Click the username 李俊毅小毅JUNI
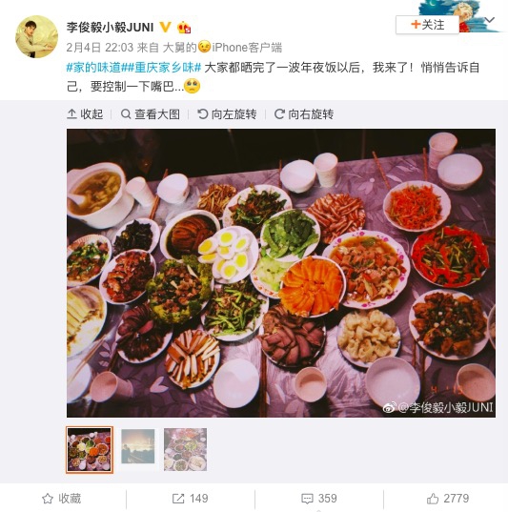Screen dimensions: 508x512 (x=110, y=28)
